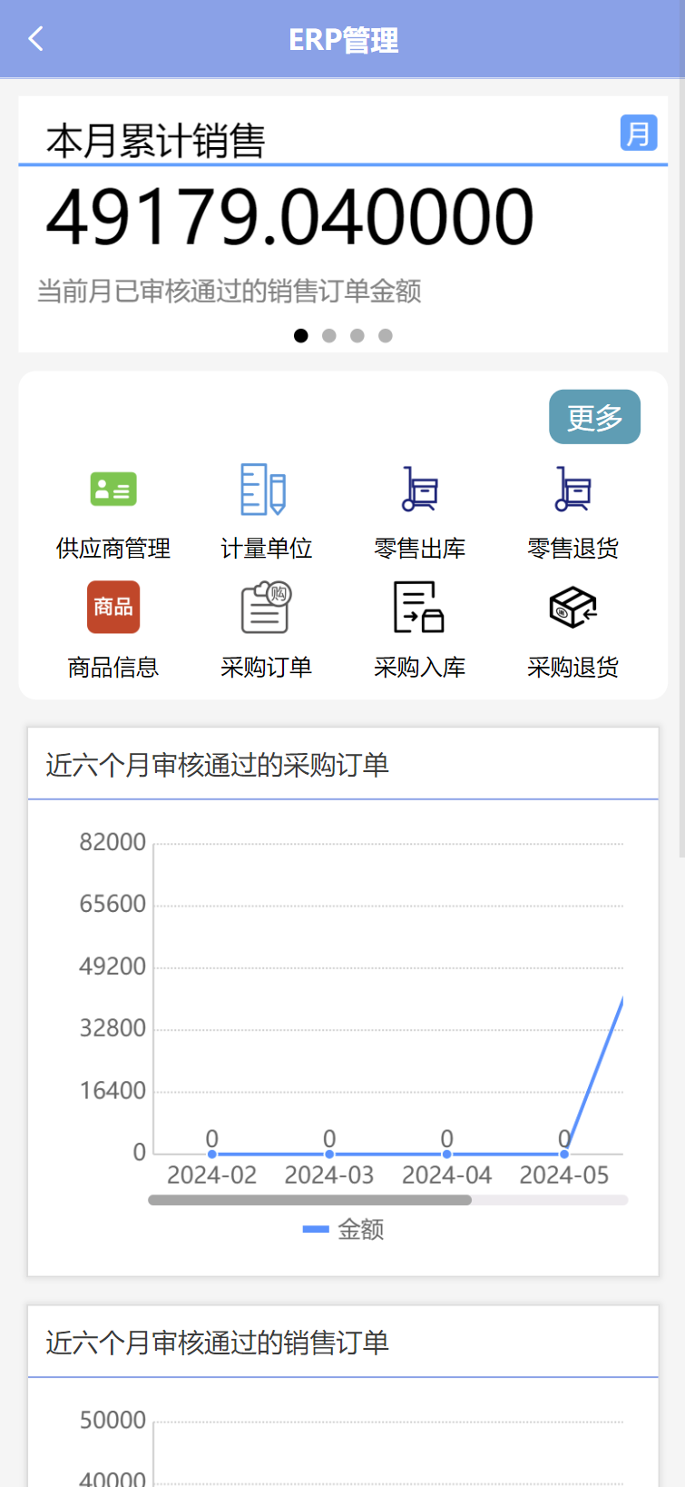
Task: Open 零售出库 retail outbound icon
Action: pos(420,490)
